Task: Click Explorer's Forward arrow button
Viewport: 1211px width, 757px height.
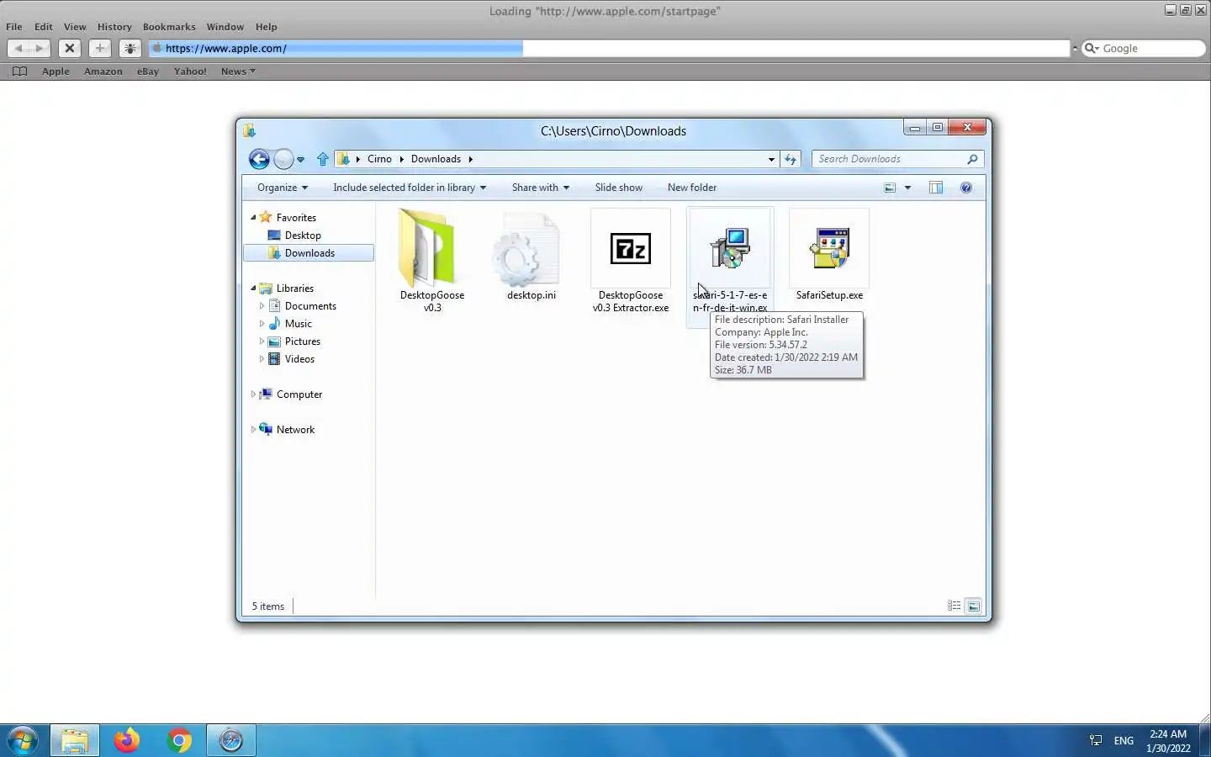Action: click(283, 159)
